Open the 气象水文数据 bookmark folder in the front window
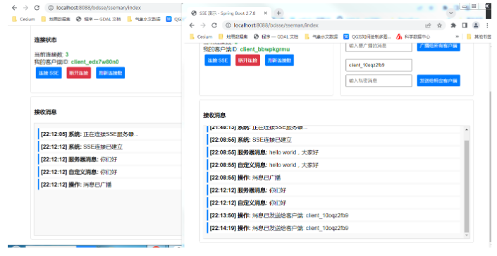Image resolution: width=497 pixels, height=256 pixels. coord(321,37)
